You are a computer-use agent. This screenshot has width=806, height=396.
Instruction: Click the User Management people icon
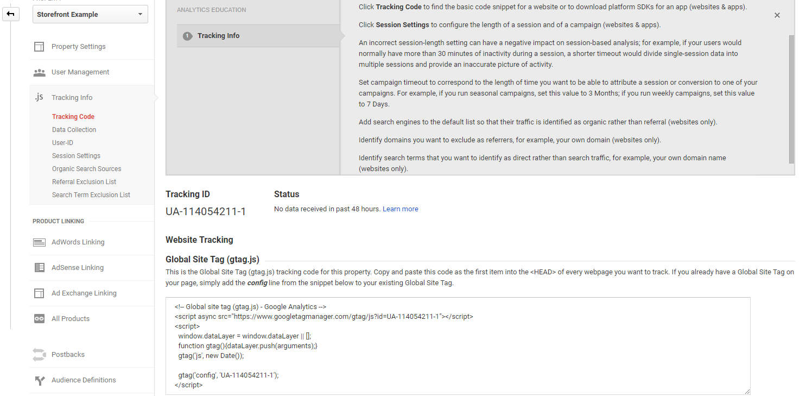click(39, 72)
